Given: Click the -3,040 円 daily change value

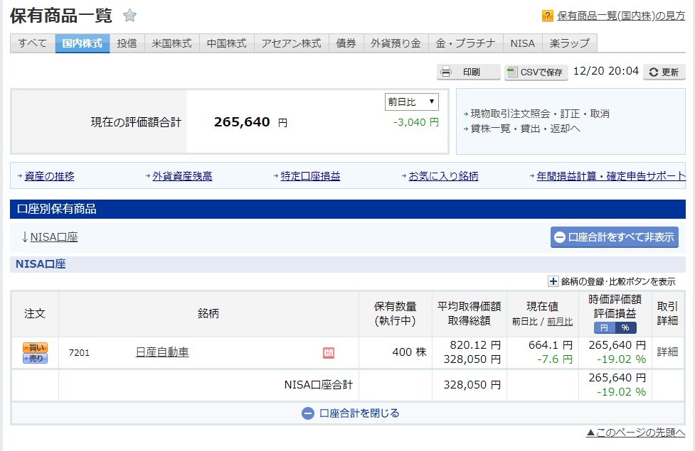Looking at the screenshot, I should click(416, 122).
